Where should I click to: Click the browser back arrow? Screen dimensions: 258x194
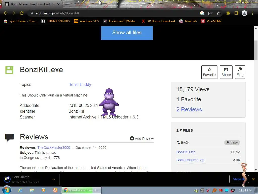[6, 13]
